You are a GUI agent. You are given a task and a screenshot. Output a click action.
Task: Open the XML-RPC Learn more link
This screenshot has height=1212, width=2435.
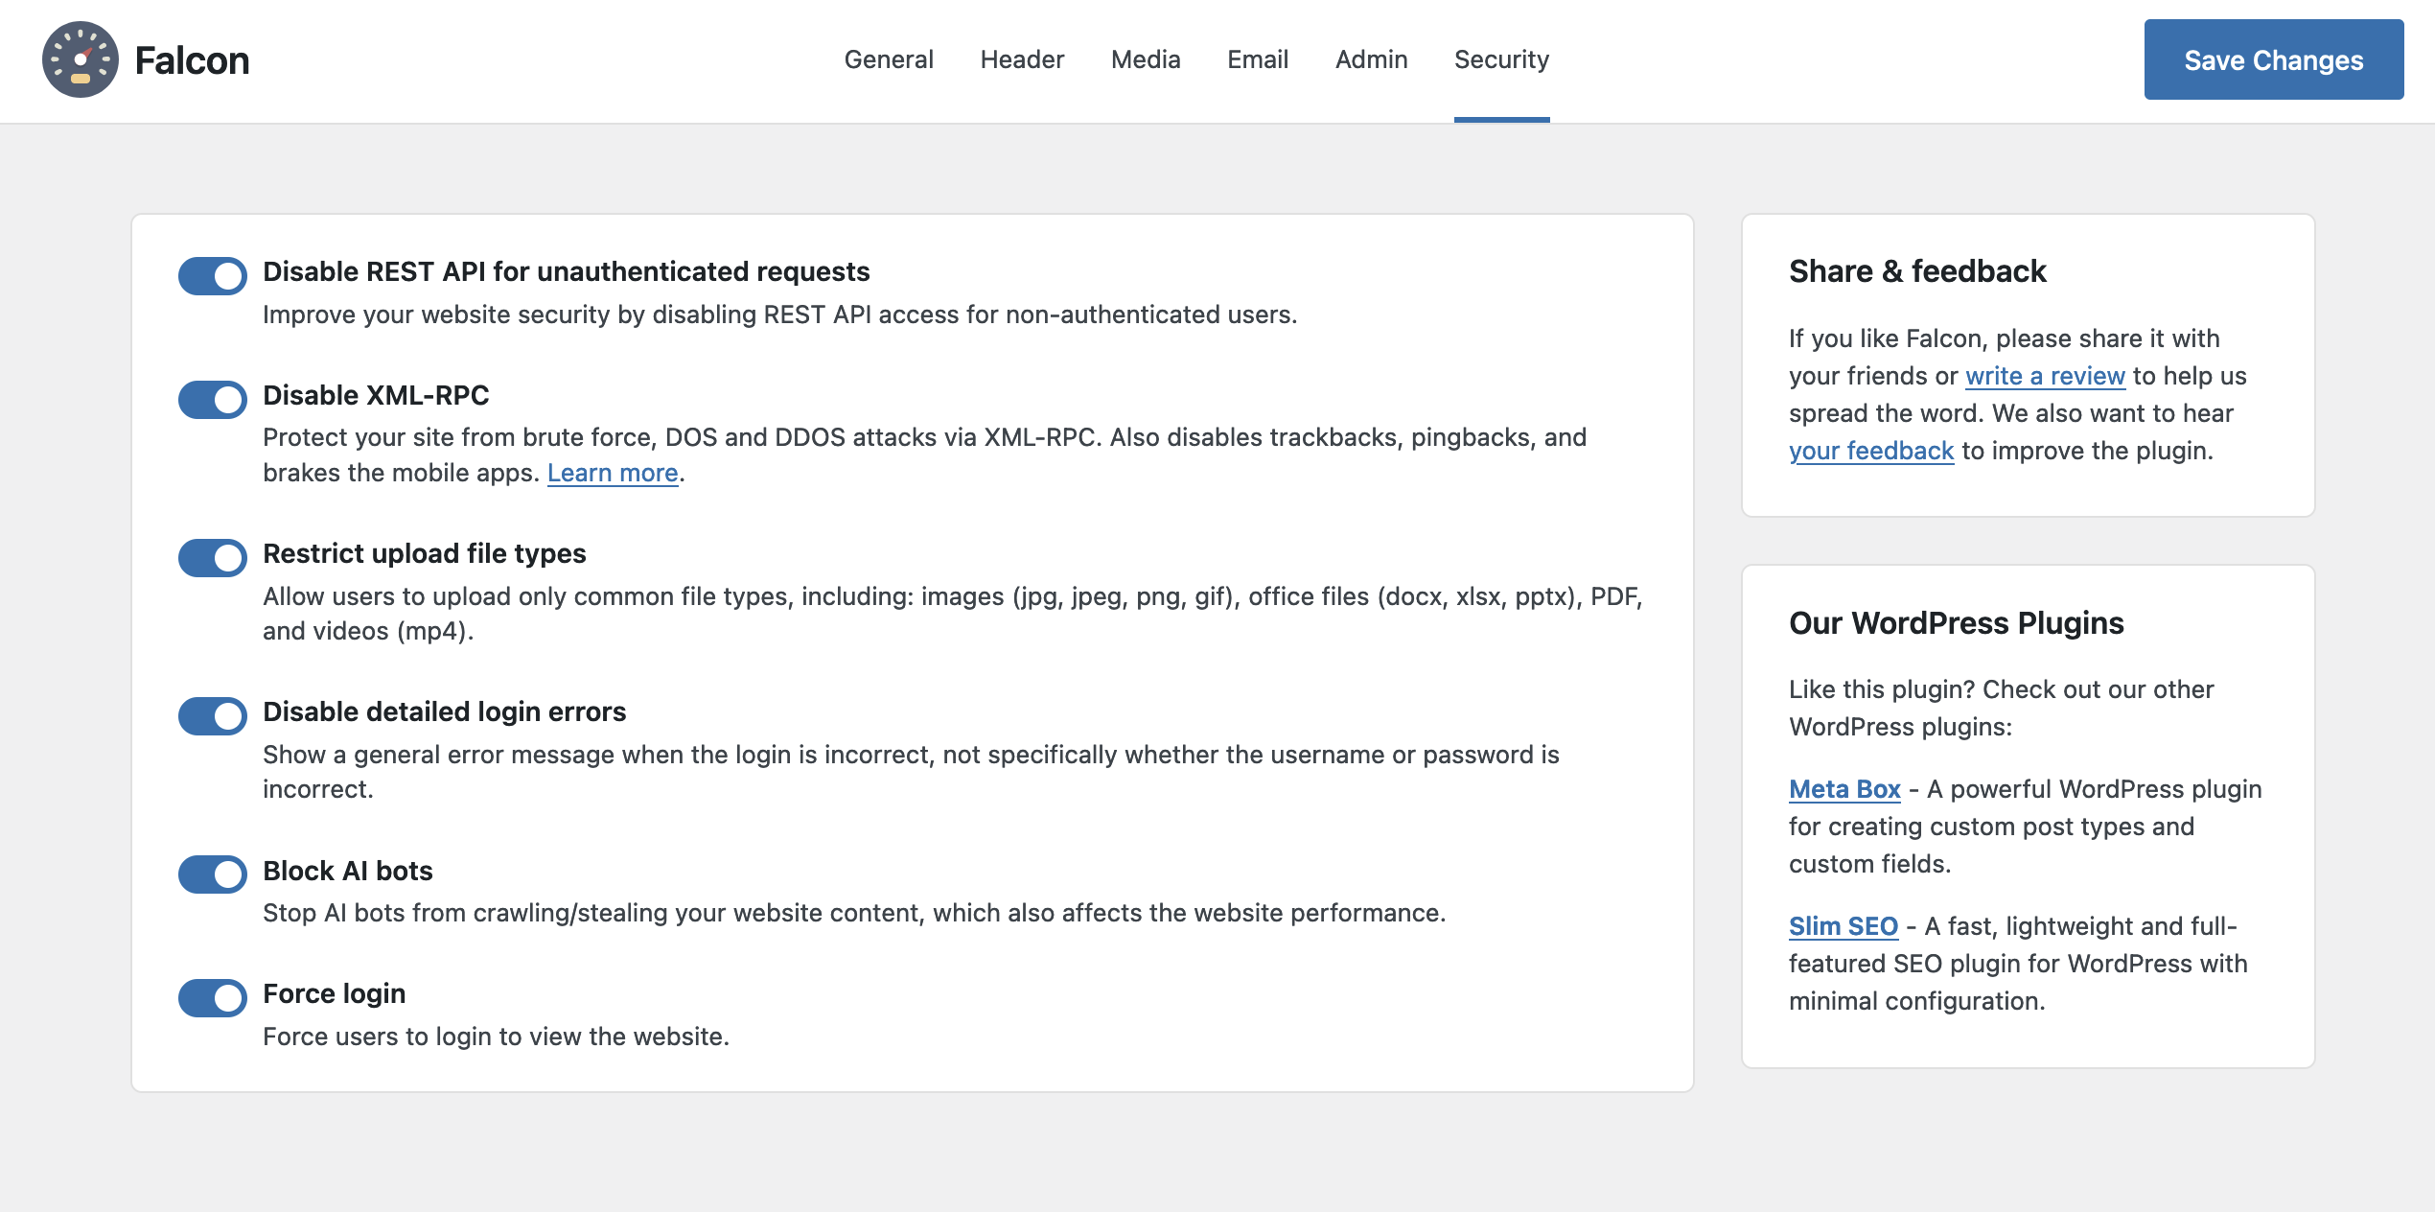pyautogui.click(x=613, y=473)
